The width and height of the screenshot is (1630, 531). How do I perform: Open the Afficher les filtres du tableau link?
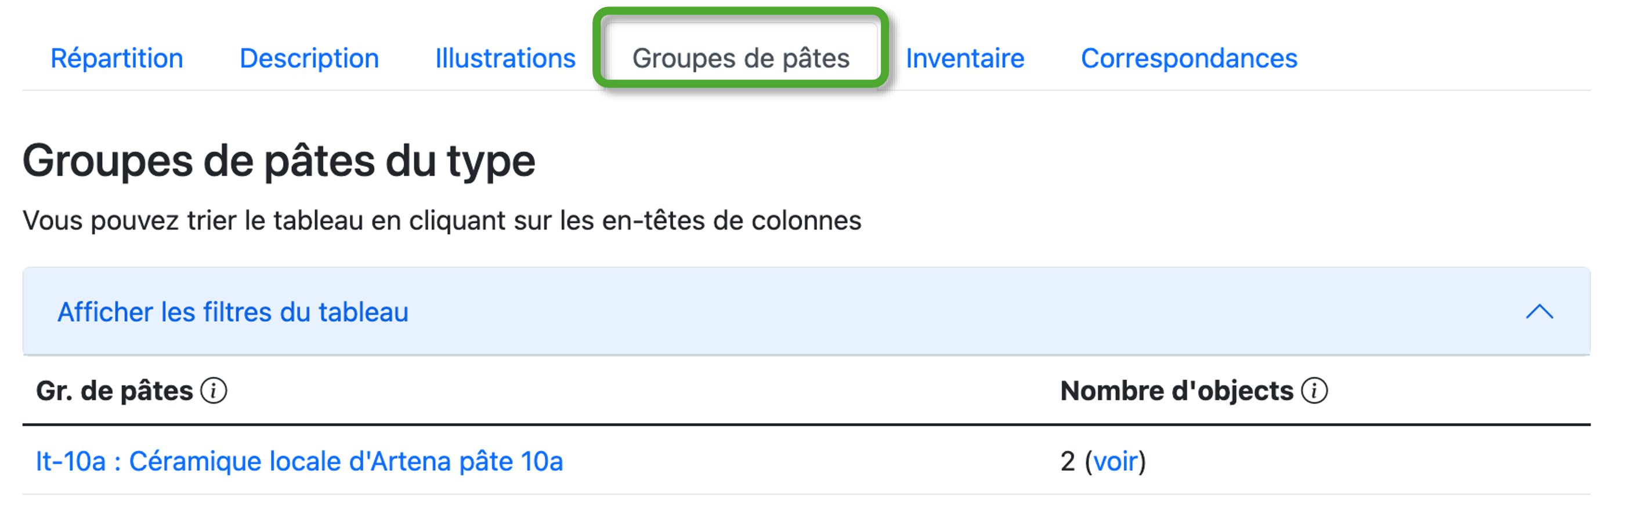(233, 312)
